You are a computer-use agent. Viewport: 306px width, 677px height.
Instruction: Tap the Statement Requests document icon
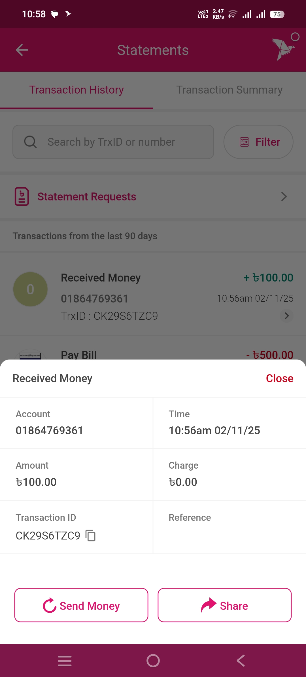point(22,196)
